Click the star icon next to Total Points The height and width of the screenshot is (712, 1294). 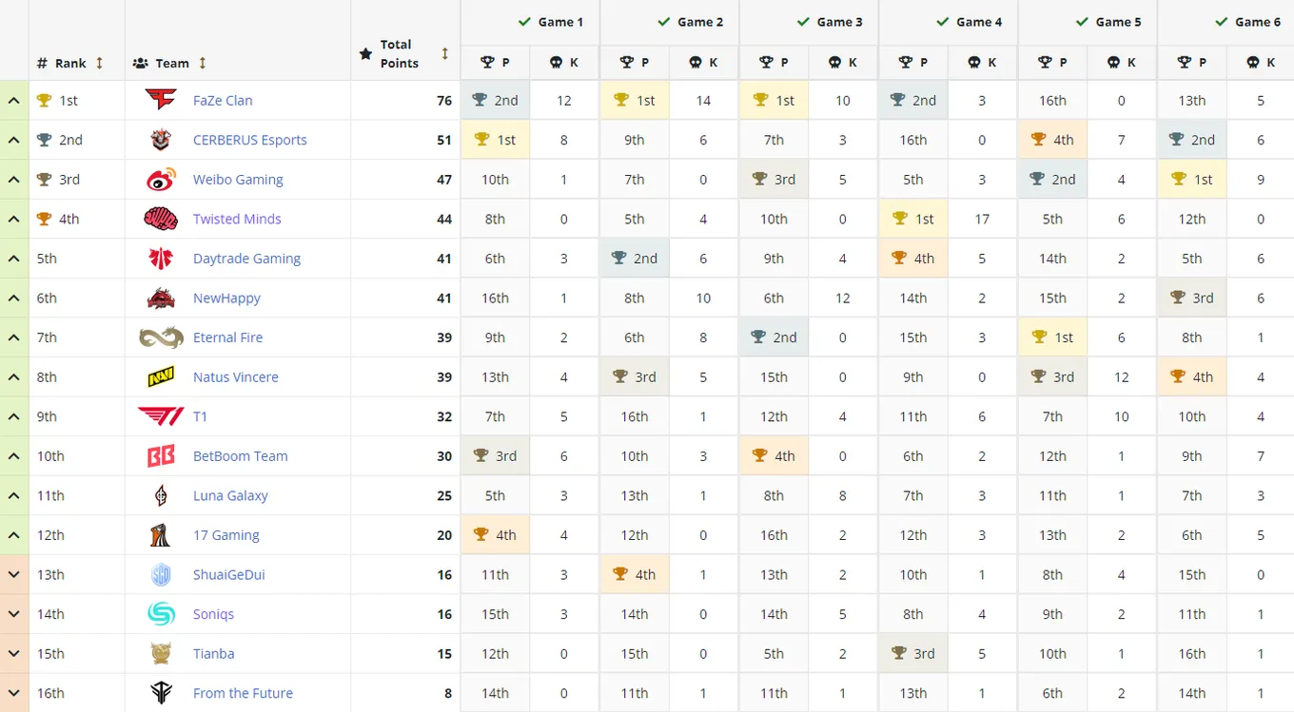click(365, 54)
